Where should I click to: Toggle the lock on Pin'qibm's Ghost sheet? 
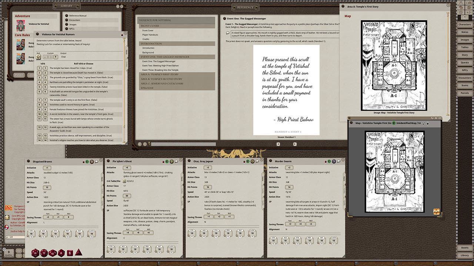coord(163,161)
